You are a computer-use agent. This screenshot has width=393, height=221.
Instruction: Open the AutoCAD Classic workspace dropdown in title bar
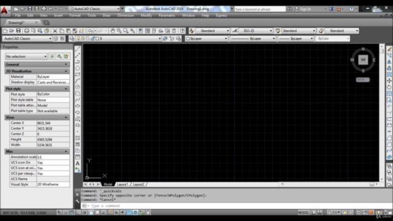coord(95,9)
